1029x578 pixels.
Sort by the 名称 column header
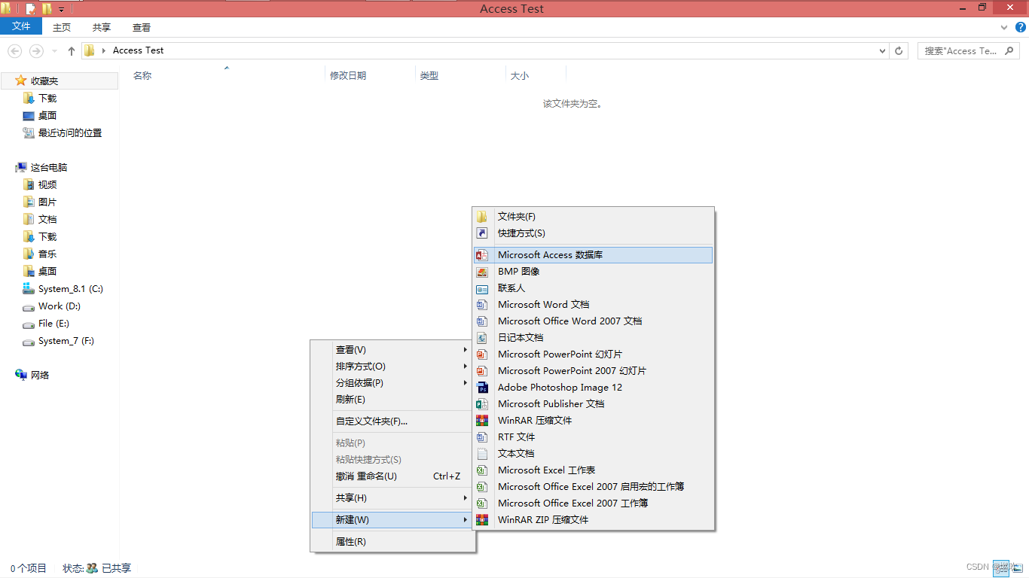142,76
